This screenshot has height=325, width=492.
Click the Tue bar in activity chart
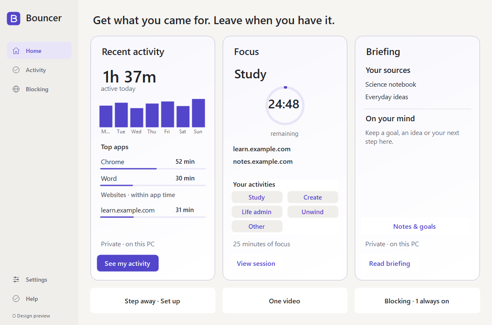[x=121, y=115]
